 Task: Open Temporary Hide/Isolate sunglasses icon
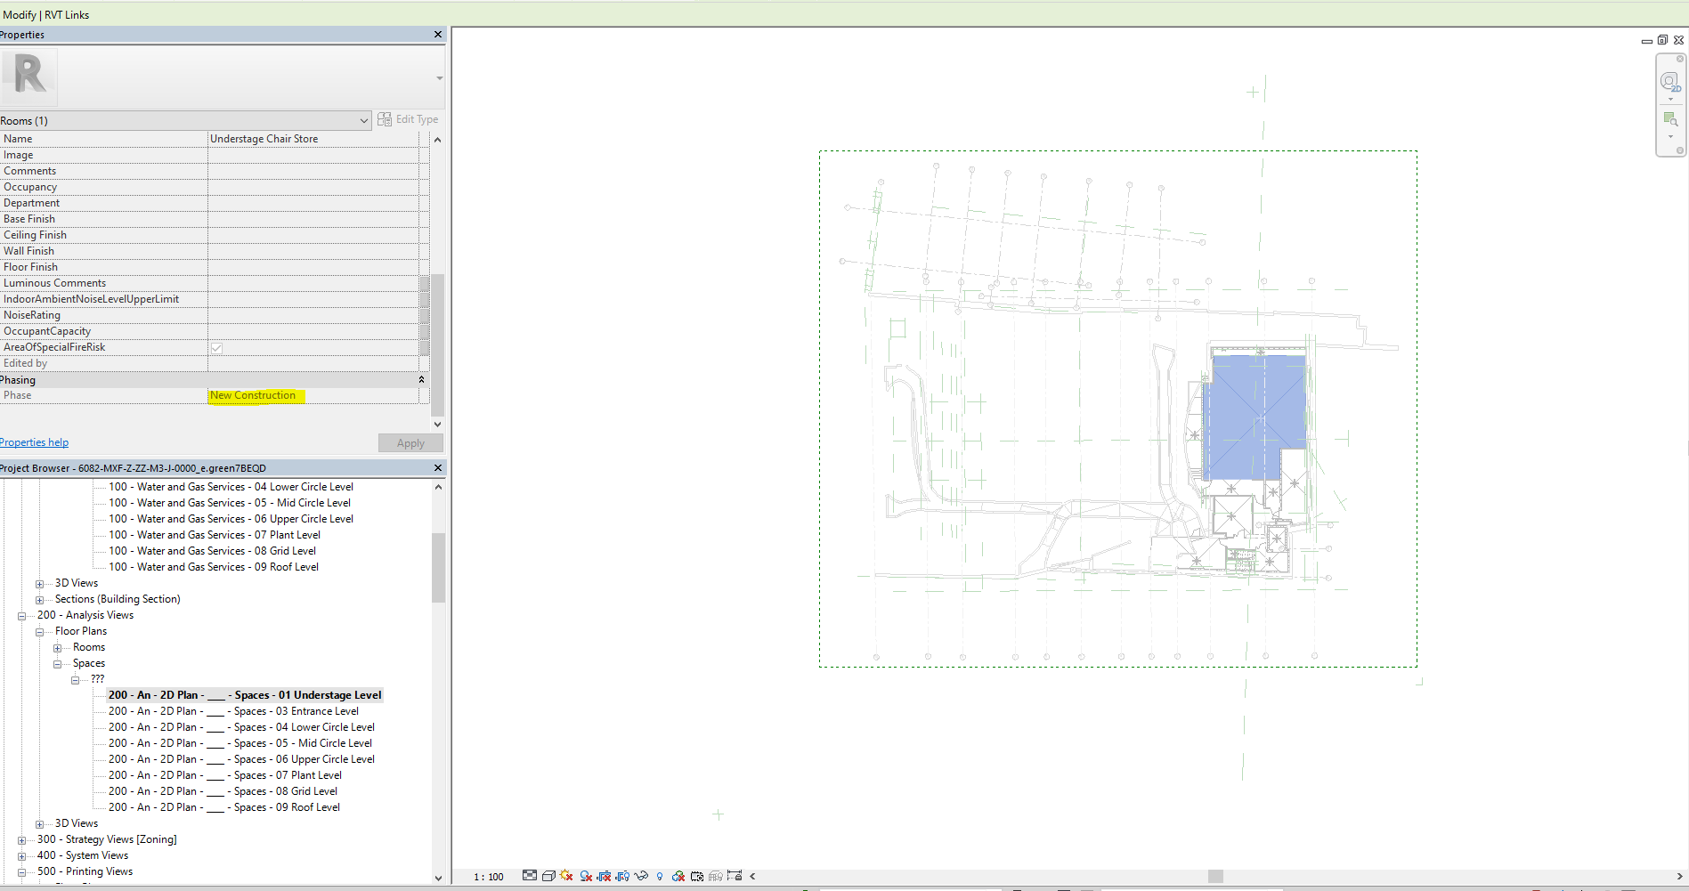[x=641, y=877]
